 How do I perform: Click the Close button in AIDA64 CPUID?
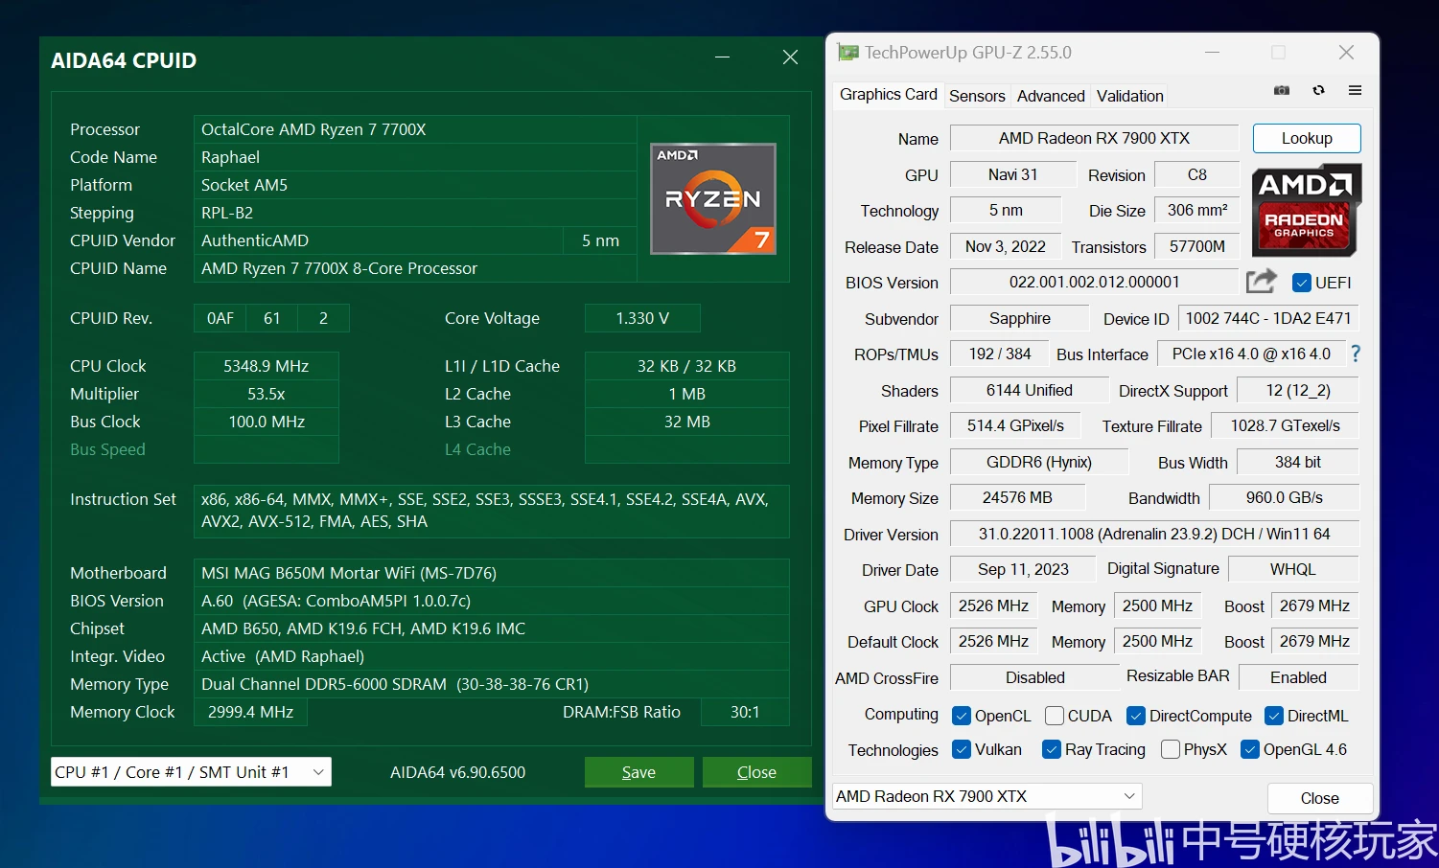[756, 772]
